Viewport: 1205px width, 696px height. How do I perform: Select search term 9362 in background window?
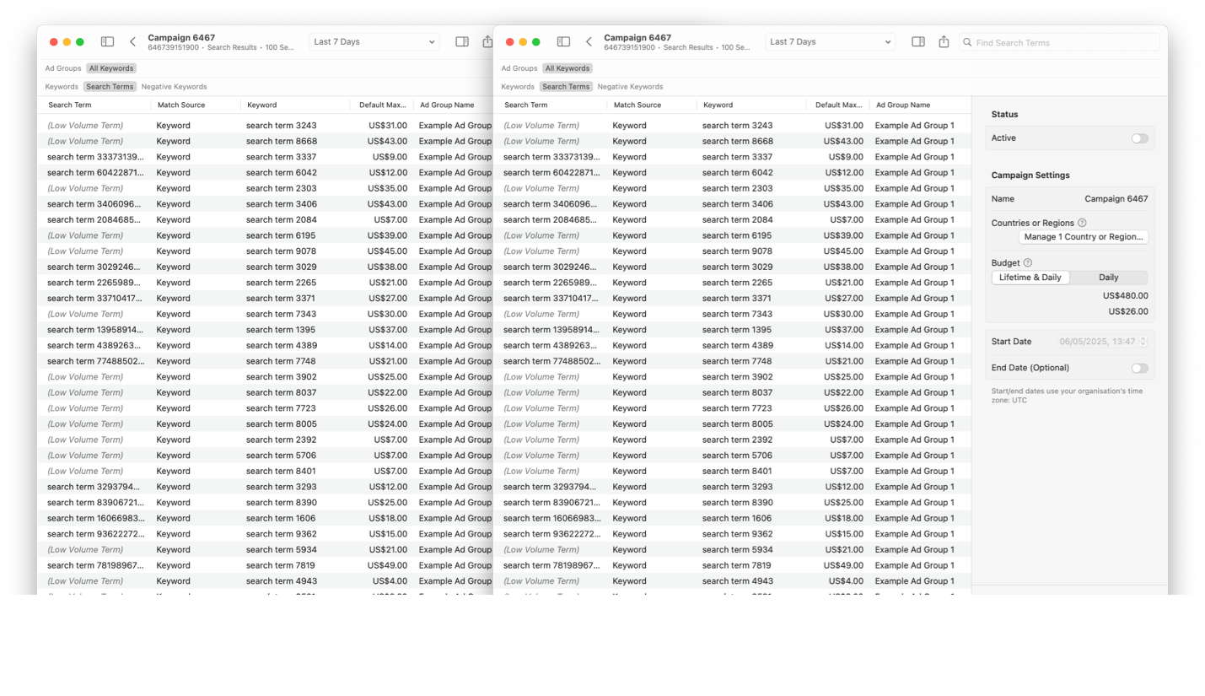tap(281, 534)
